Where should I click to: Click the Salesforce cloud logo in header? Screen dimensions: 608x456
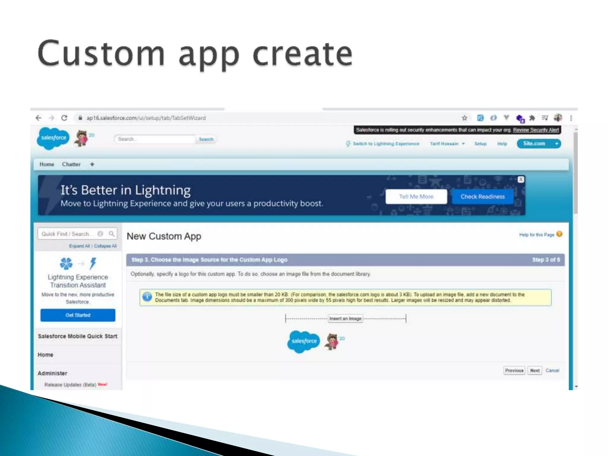tap(53, 138)
